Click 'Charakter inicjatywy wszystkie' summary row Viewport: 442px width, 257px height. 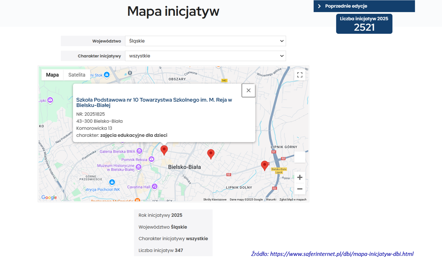point(173,239)
